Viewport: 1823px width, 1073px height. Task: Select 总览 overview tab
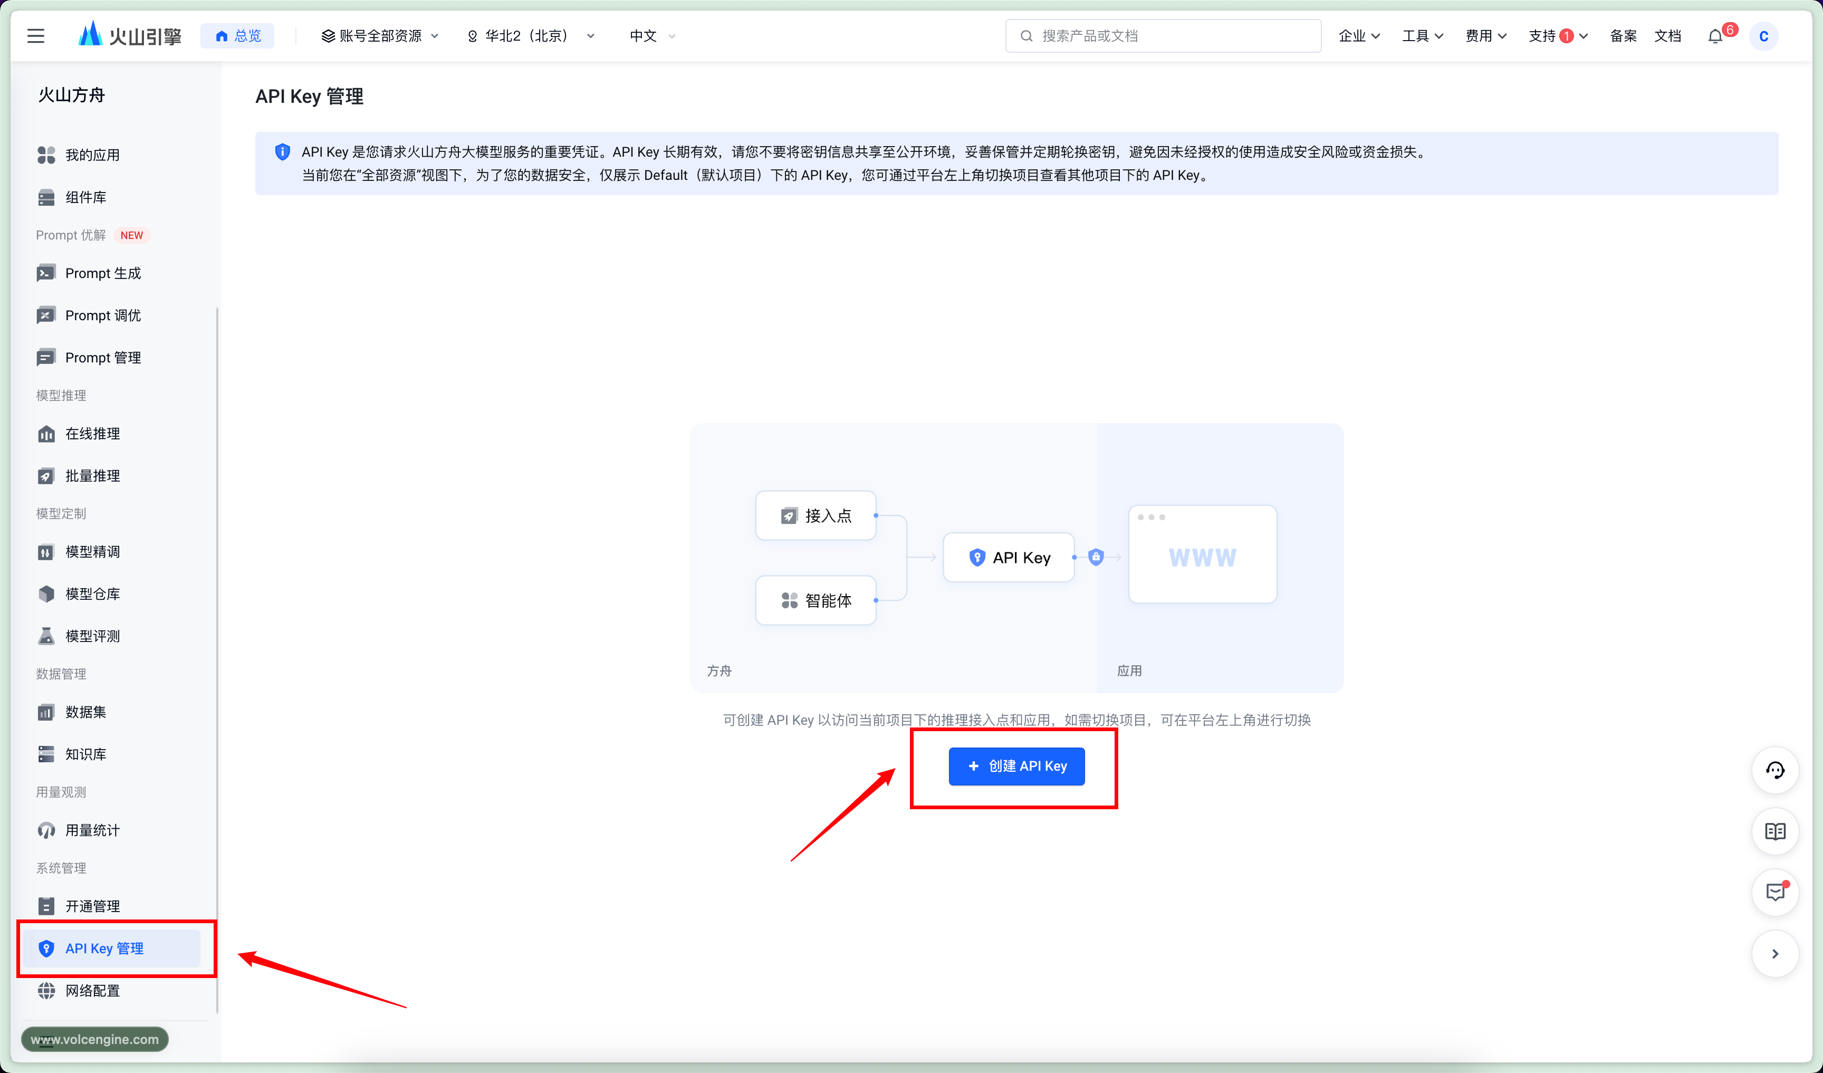238,36
